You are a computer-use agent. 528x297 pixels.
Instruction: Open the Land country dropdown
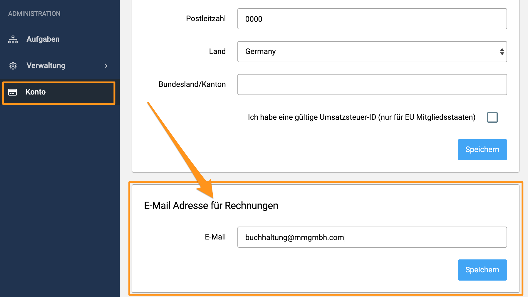tap(372, 52)
